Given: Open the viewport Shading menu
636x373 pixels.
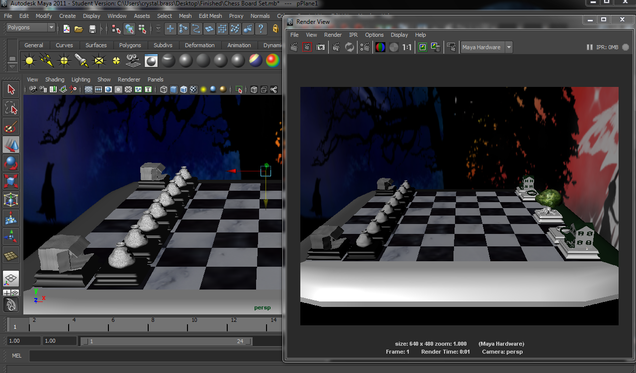Looking at the screenshot, I should [55, 79].
